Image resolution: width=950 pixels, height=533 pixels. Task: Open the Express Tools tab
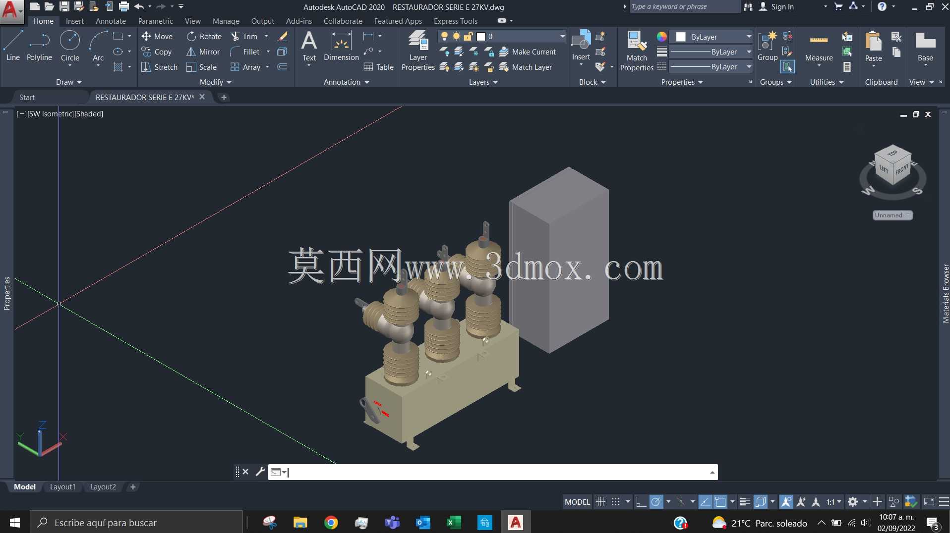455,21
